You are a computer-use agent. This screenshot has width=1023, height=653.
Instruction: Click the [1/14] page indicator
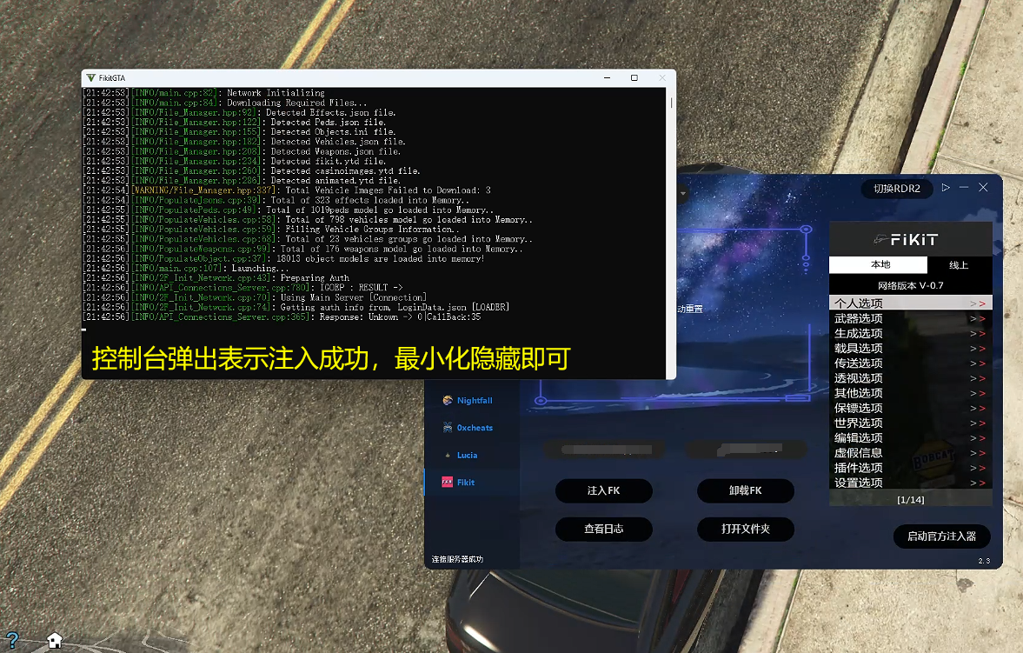911,500
